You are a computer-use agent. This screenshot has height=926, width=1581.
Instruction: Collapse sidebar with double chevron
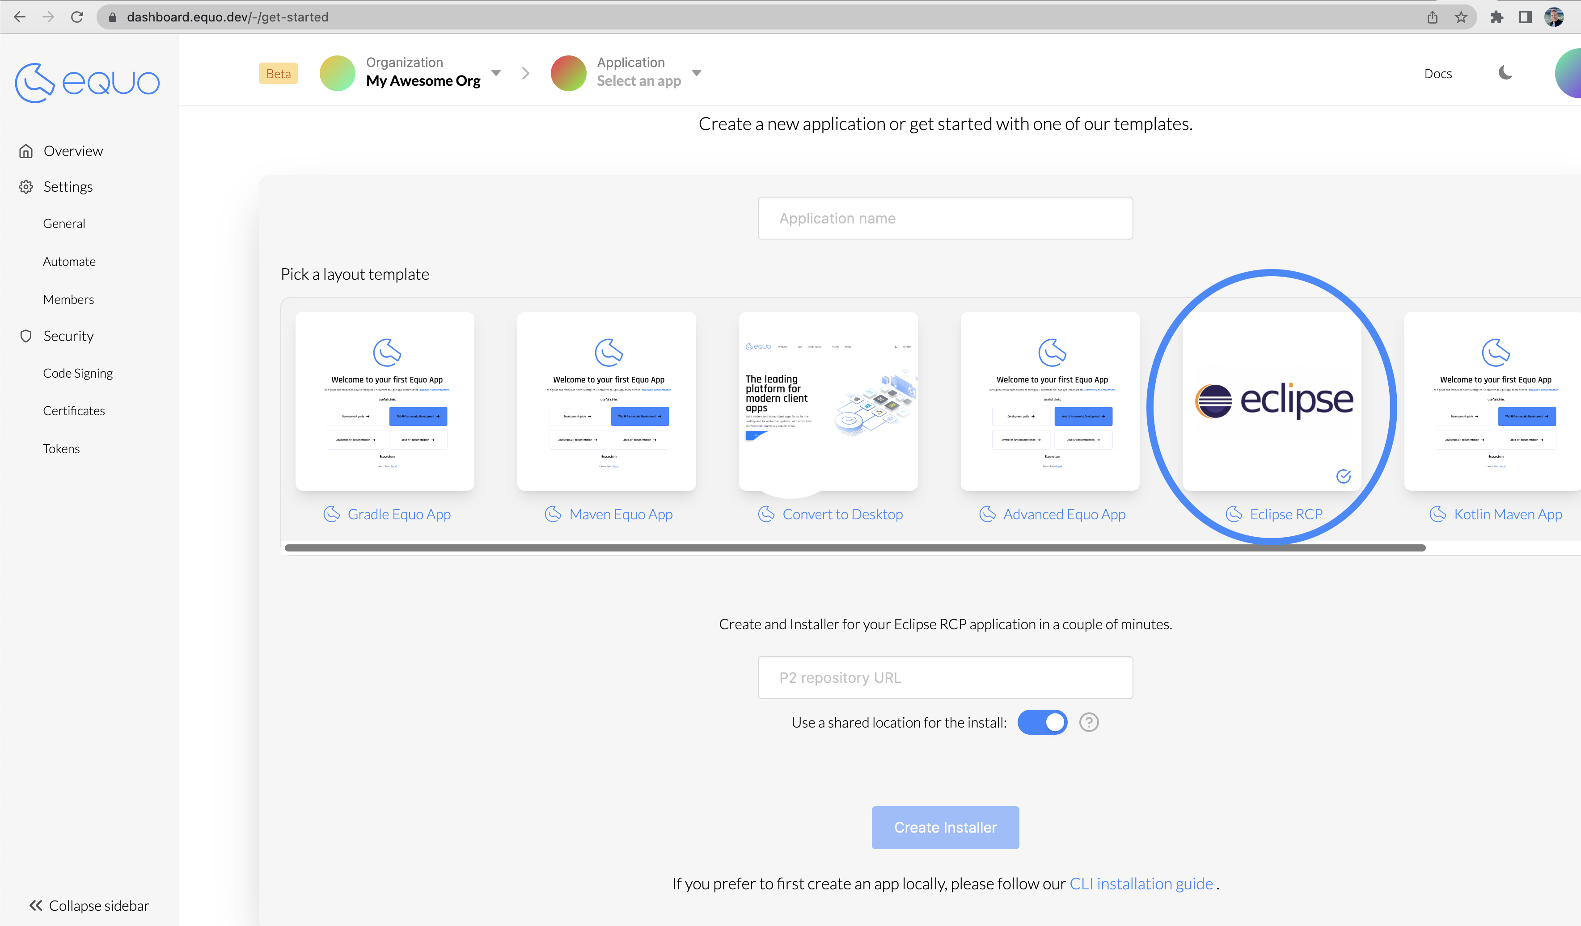[36, 905]
